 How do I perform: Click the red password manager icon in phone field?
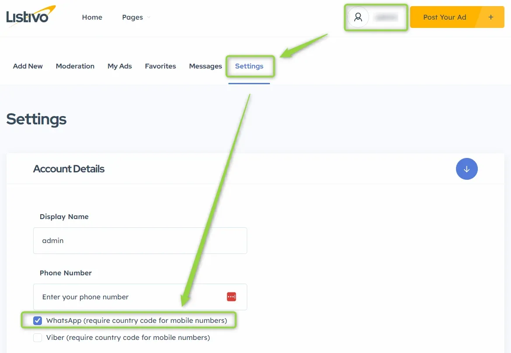[x=231, y=297]
